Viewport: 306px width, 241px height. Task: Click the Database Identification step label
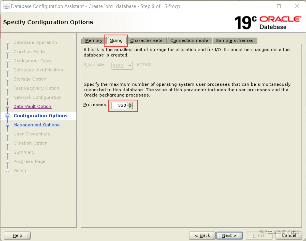pos(38,70)
